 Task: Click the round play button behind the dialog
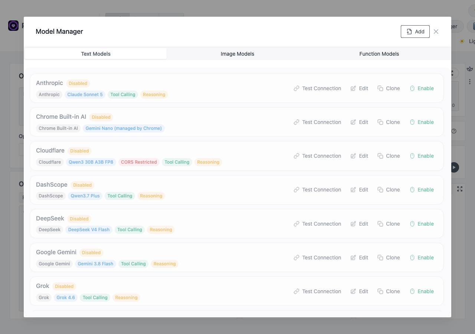[x=454, y=167]
